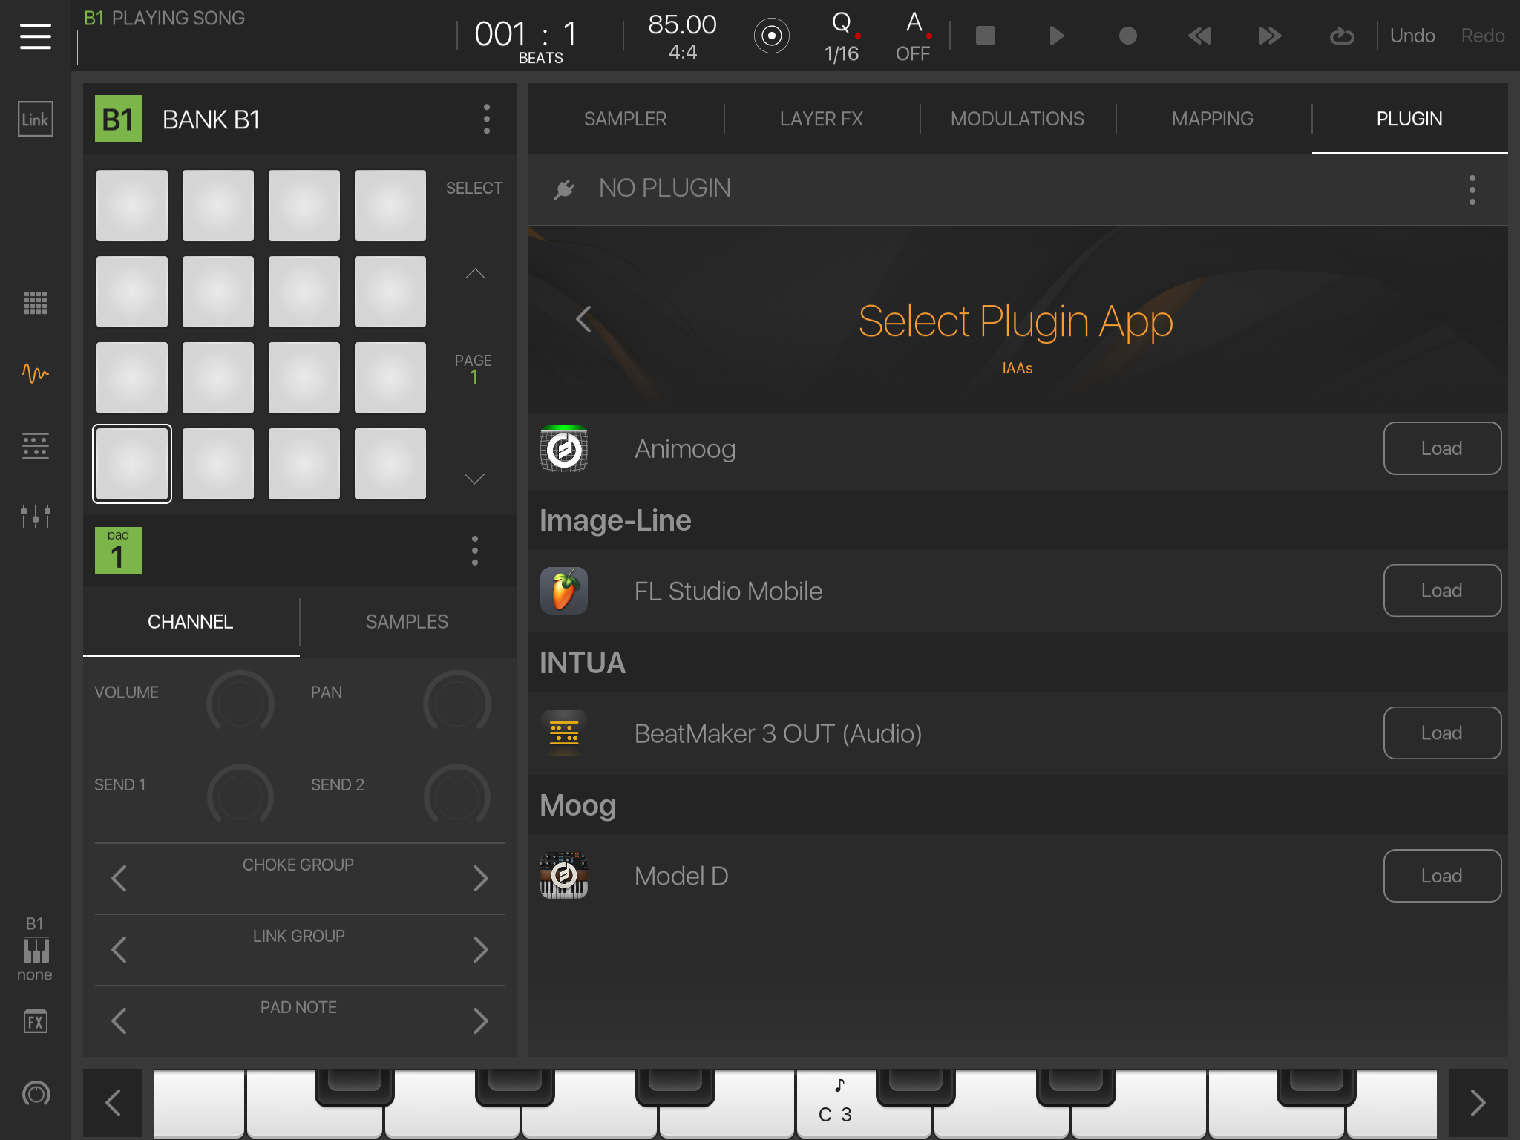
Task: Decrease PAD NOTE with left arrow
Action: (x=119, y=1021)
